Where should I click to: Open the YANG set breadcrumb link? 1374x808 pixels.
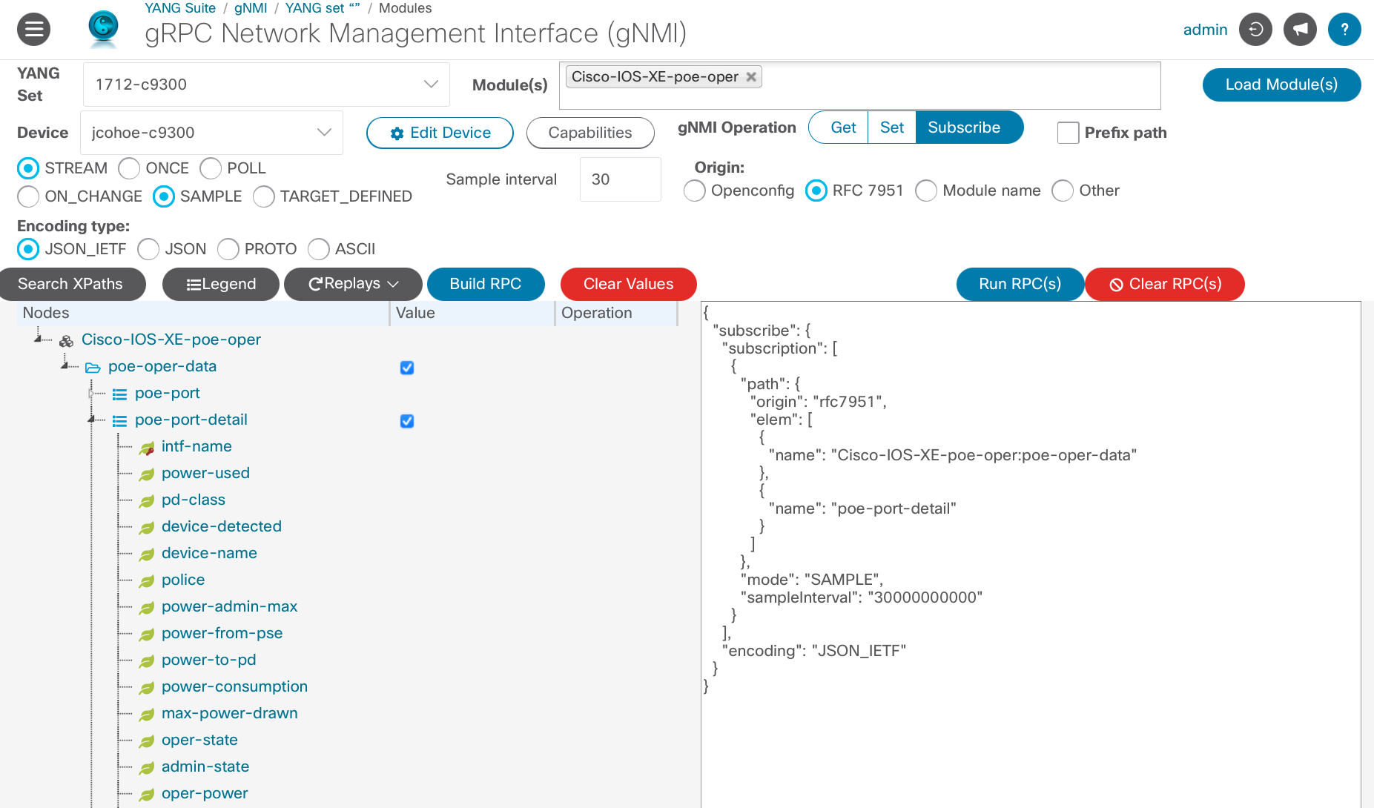pyautogui.click(x=323, y=8)
